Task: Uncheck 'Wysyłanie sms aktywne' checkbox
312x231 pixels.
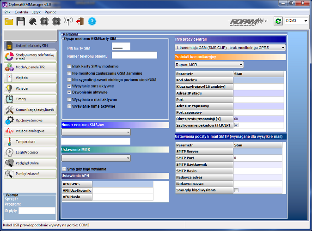Action: click(x=69, y=86)
